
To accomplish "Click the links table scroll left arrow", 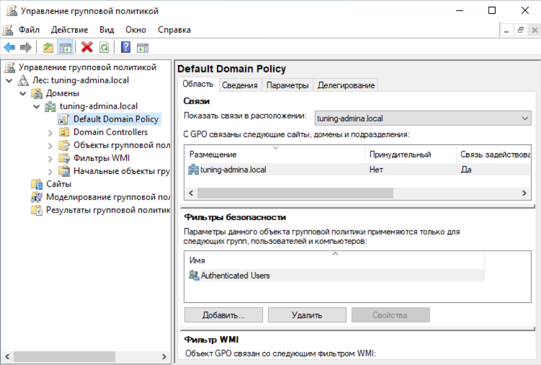I will (x=191, y=193).
